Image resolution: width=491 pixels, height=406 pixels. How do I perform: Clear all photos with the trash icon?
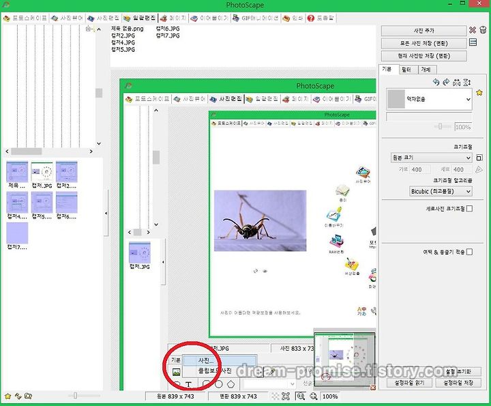click(x=483, y=30)
